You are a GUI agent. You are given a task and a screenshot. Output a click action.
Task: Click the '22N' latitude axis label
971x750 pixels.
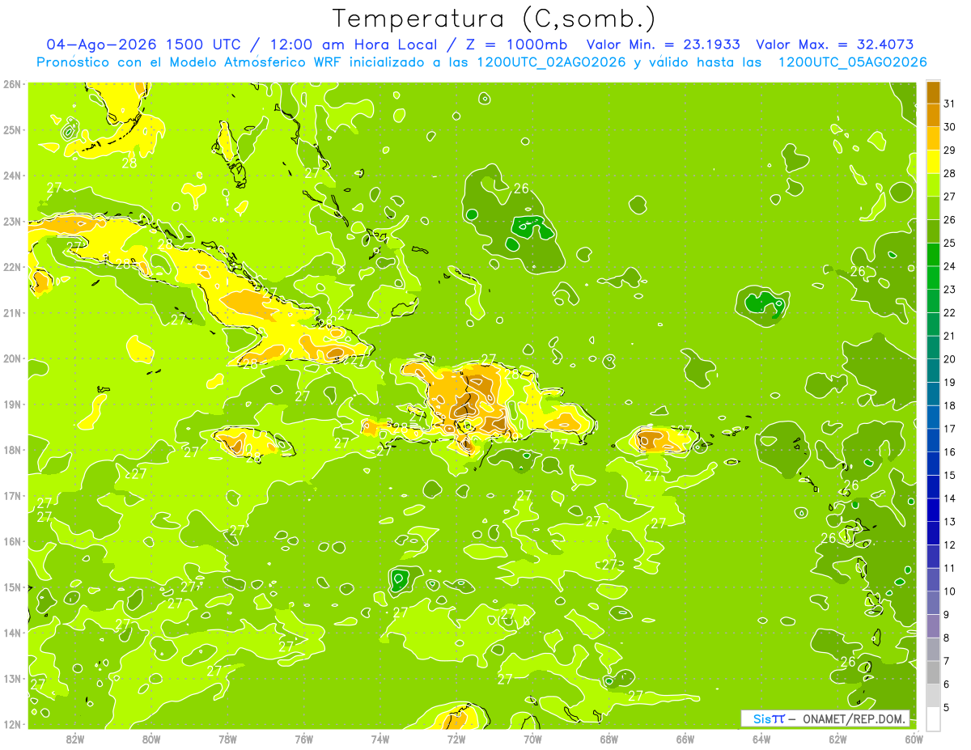[x=12, y=267]
